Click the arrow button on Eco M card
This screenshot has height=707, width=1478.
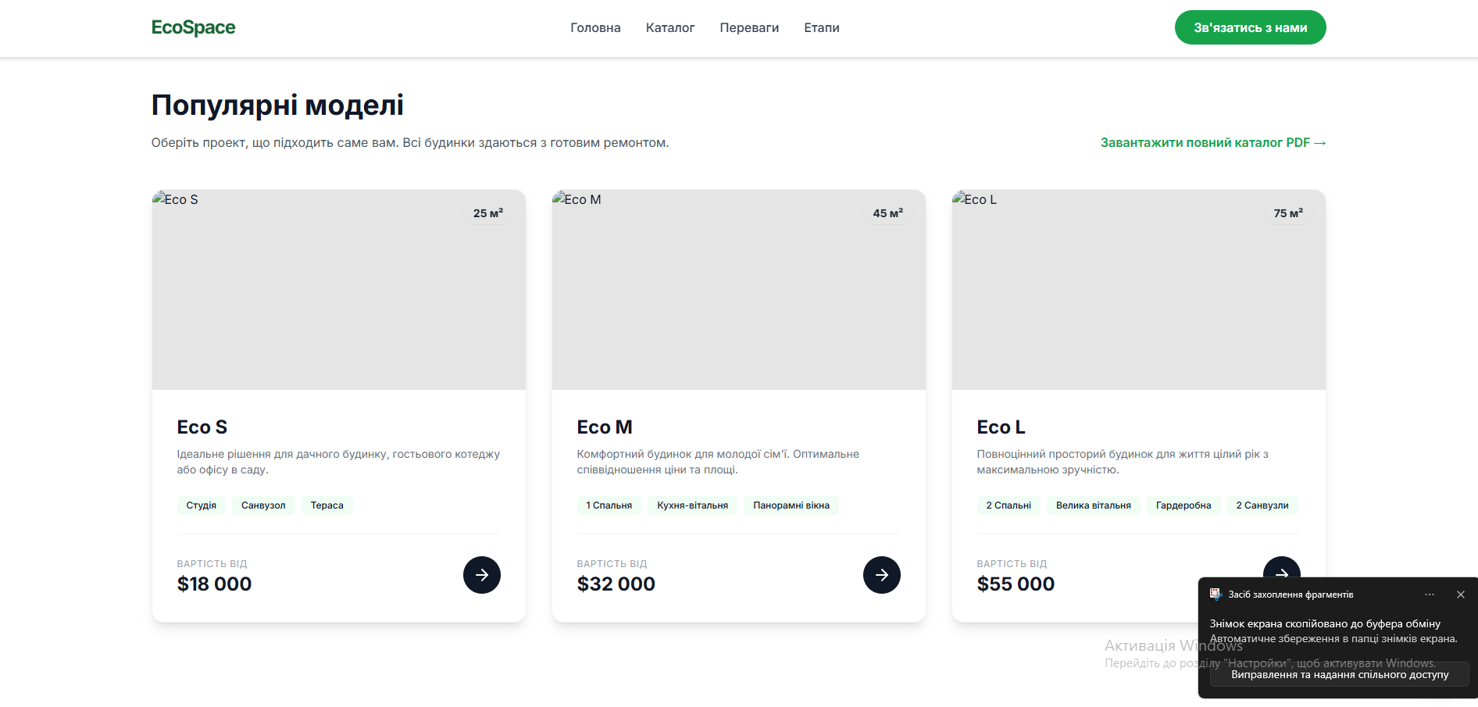(x=882, y=575)
